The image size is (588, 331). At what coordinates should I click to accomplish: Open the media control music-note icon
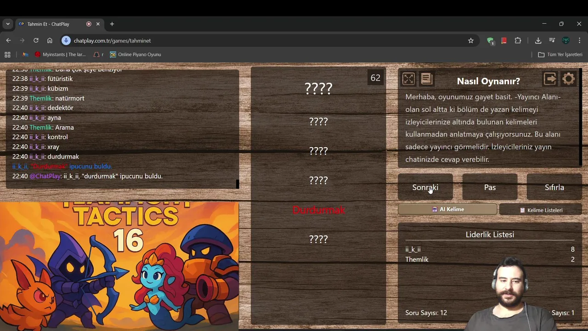552,40
